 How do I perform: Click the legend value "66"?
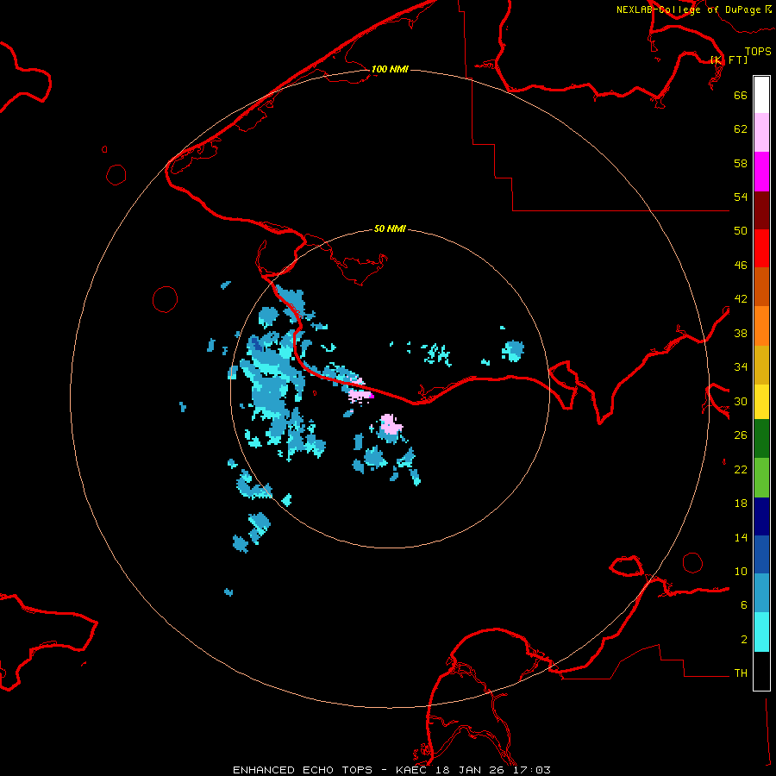pos(741,95)
